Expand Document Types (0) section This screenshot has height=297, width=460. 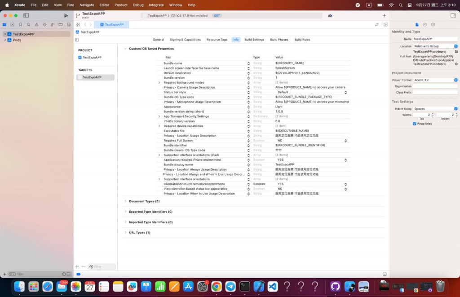pos(125,201)
